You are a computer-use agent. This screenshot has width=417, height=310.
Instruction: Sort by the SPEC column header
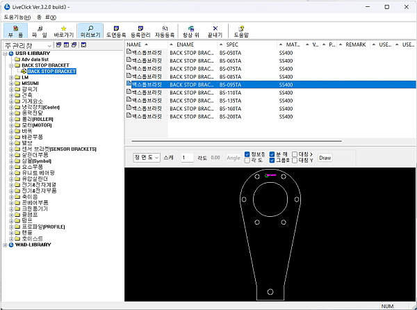[247, 44]
